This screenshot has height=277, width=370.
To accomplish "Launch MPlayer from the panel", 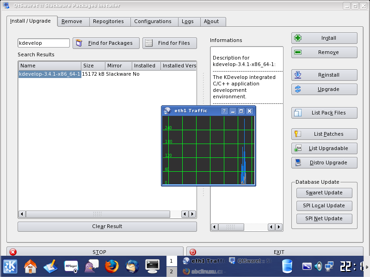I will [71, 266].
